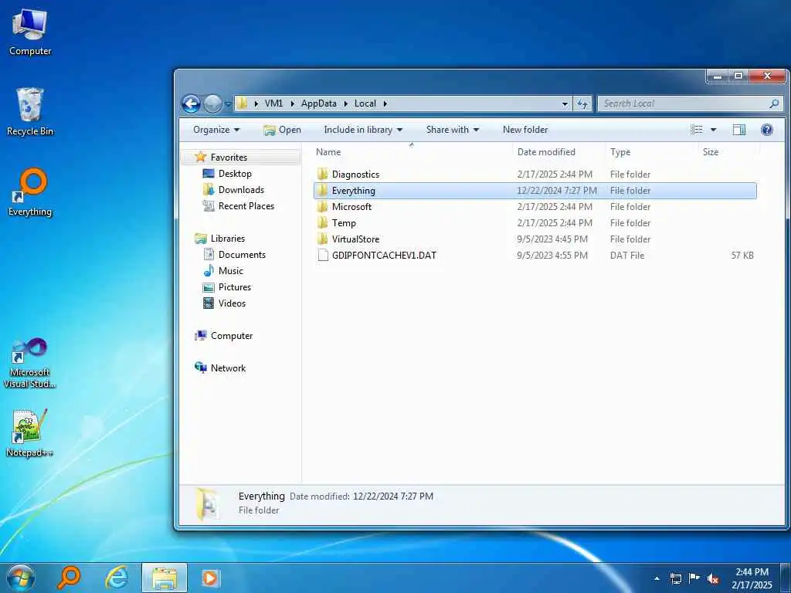Open the Computer desktop icon

[x=30, y=31]
